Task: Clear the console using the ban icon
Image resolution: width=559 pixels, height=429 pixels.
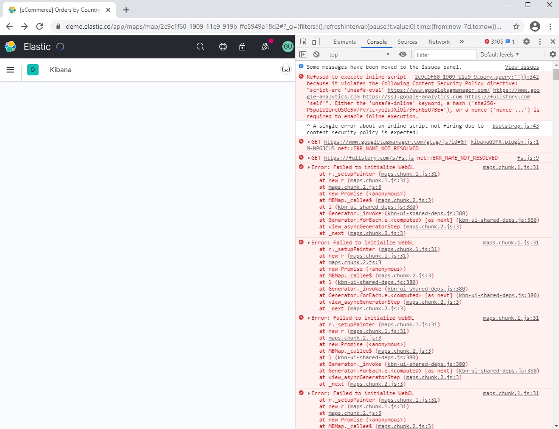Action: pyautogui.click(x=317, y=55)
